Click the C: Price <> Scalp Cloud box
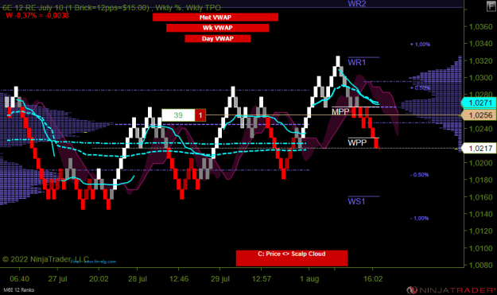Viewport: 497px width, 295px height. [292, 258]
